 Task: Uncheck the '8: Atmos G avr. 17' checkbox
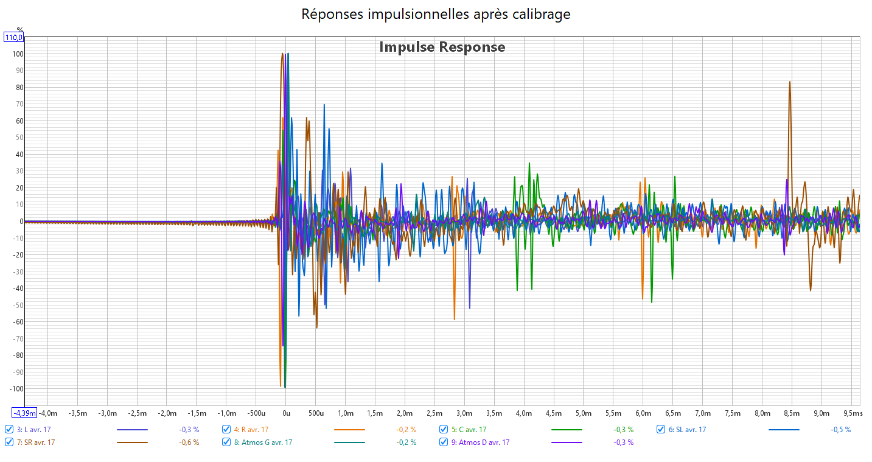pos(226,443)
